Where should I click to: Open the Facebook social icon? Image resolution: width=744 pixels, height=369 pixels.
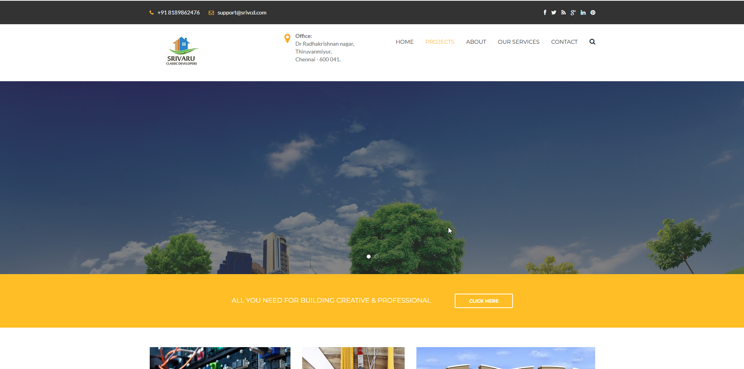pyautogui.click(x=545, y=12)
